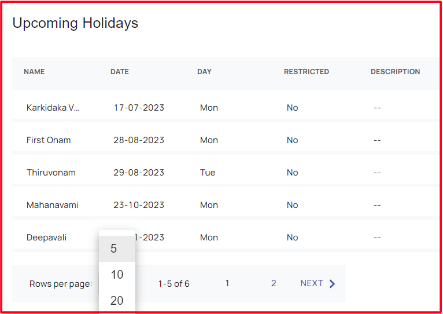Sort by DAY column header
Screen dimensions: 443x314
click(204, 72)
